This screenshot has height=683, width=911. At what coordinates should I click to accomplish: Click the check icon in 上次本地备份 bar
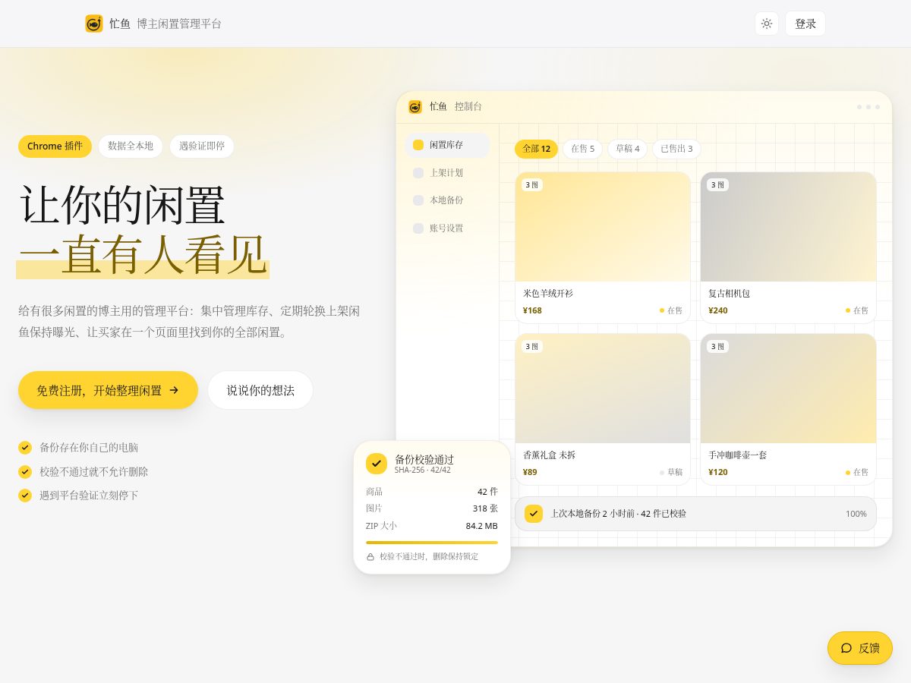pyautogui.click(x=534, y=514)
